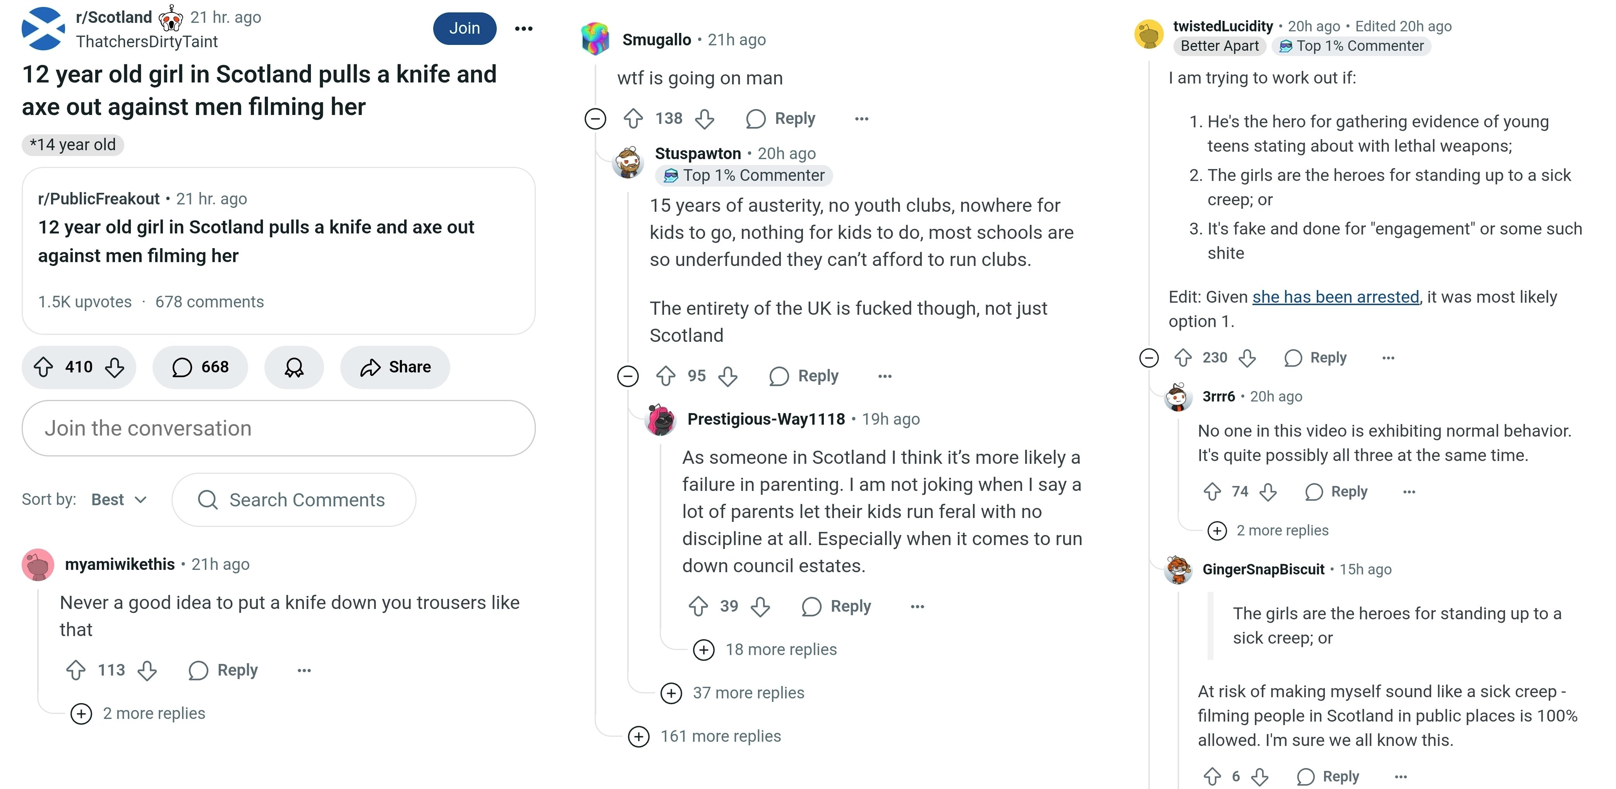
Task: Open the 'she has been arrested' link
Action: click(x=1336, y=297)
